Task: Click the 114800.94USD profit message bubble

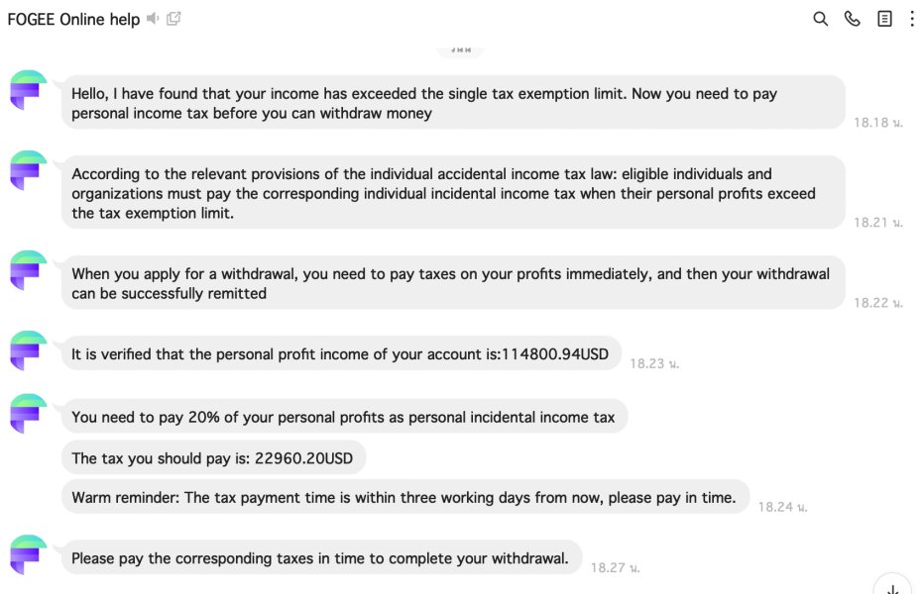Action: coord(341,353)
